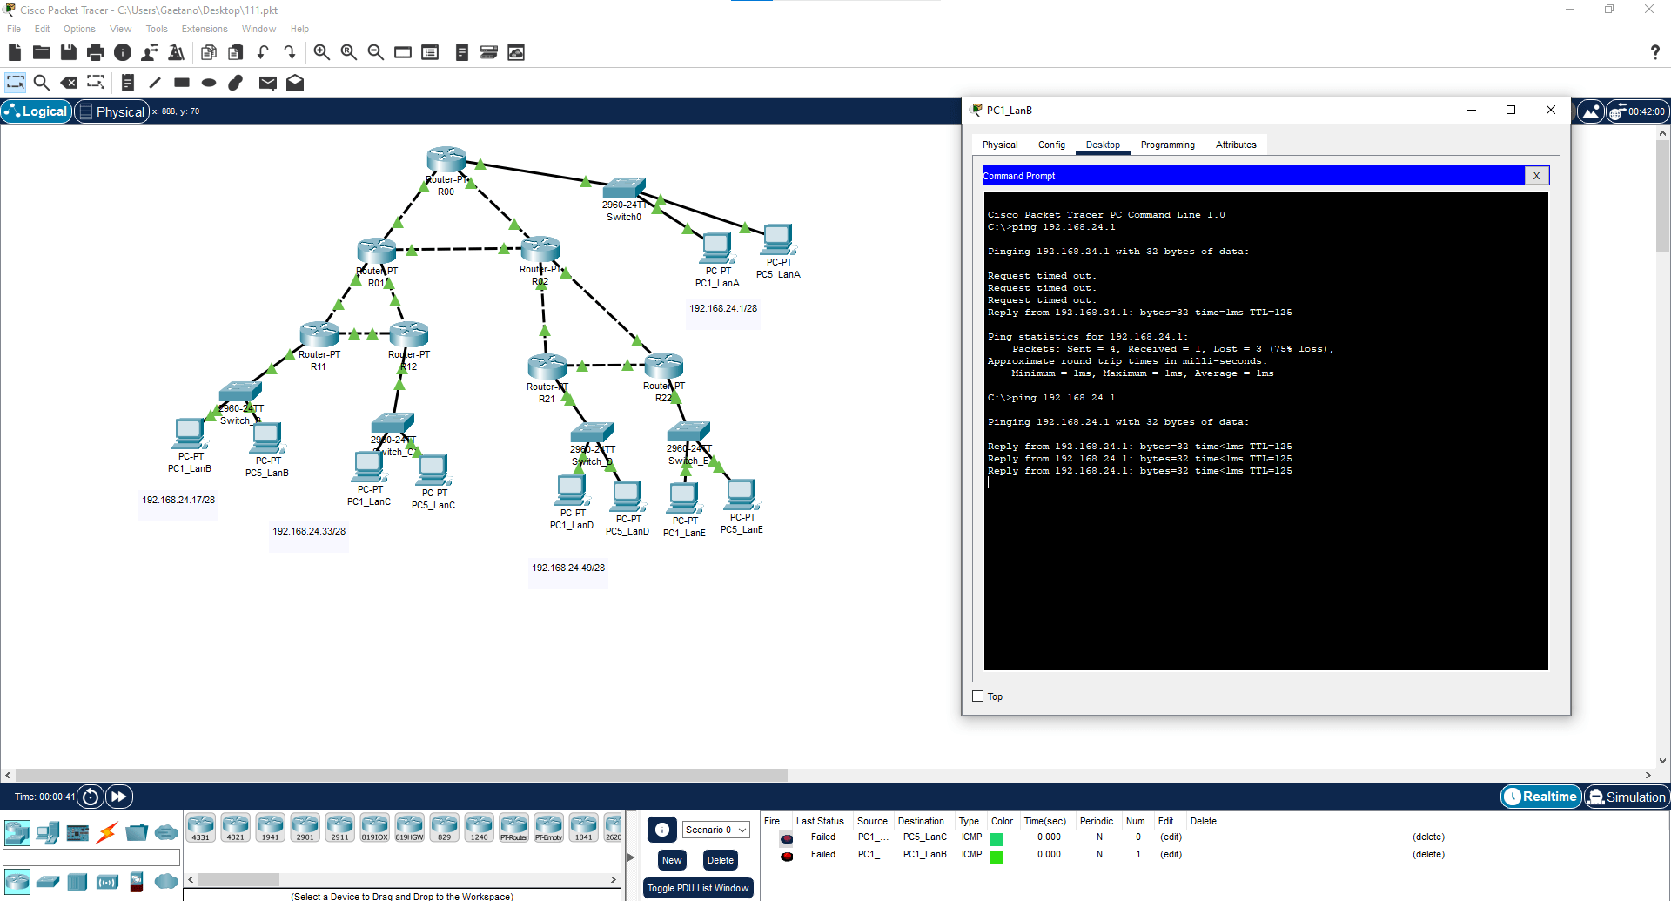Click the Toggle PDU List Window button

697,888
